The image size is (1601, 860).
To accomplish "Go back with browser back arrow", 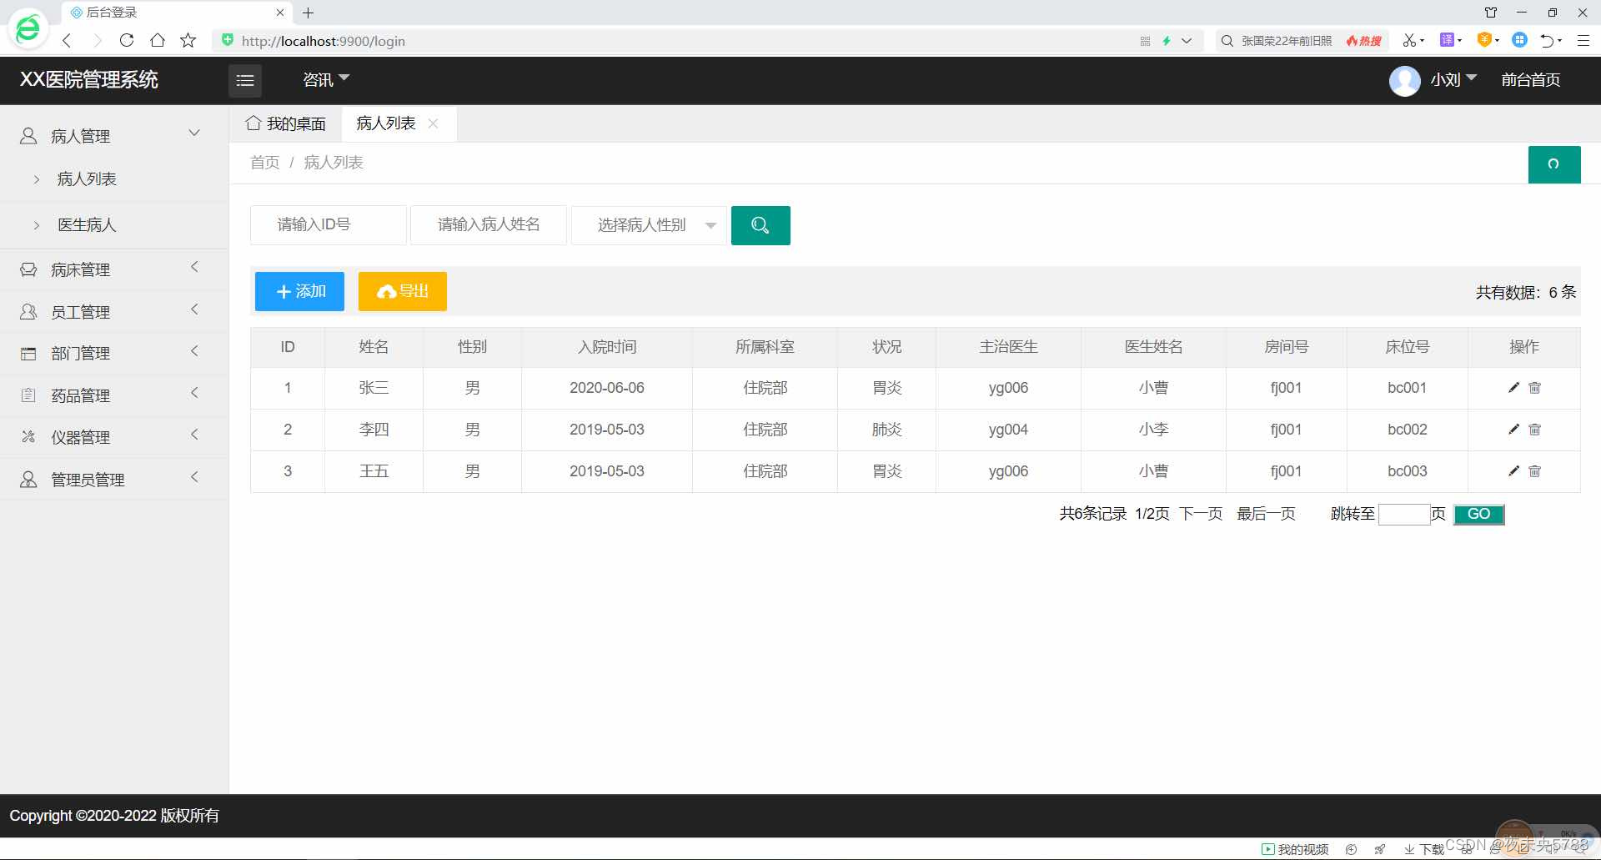I will [68, 40].
